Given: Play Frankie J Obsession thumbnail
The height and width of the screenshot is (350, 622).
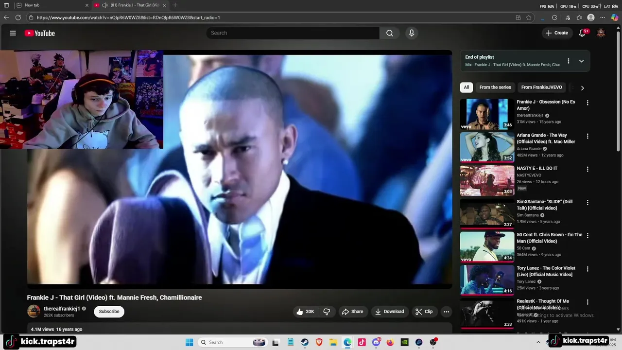Looking at the screenshot, I should (487, 114).
